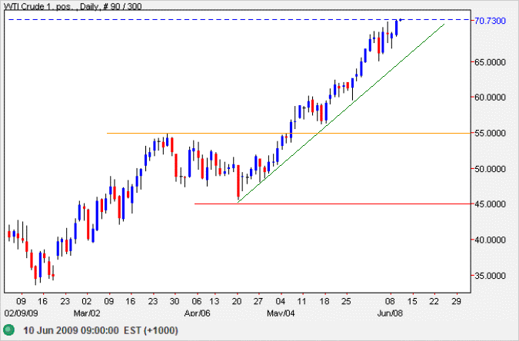Click the 60.0000 price axis label
Image resolution: width=519 pixels, height=341 pixels.
click(490, 98)
